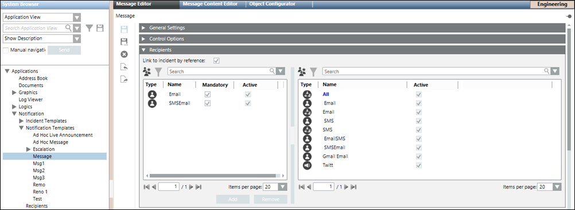The width and height of the screenshot is (575, 210).
Task: Click recipient group icon above right list
Action: pyautogui.click(x=302, y=71)
